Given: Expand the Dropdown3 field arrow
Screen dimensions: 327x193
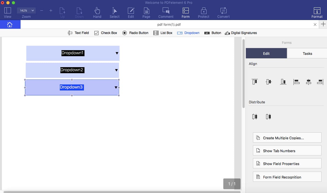Looking at the screenshot, I should pos(116,87).
